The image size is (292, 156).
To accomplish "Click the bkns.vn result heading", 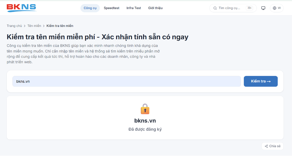I will (x=145, y=121).
